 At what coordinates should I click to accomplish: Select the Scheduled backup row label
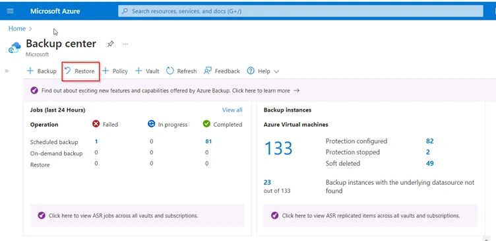pos(54,142)
